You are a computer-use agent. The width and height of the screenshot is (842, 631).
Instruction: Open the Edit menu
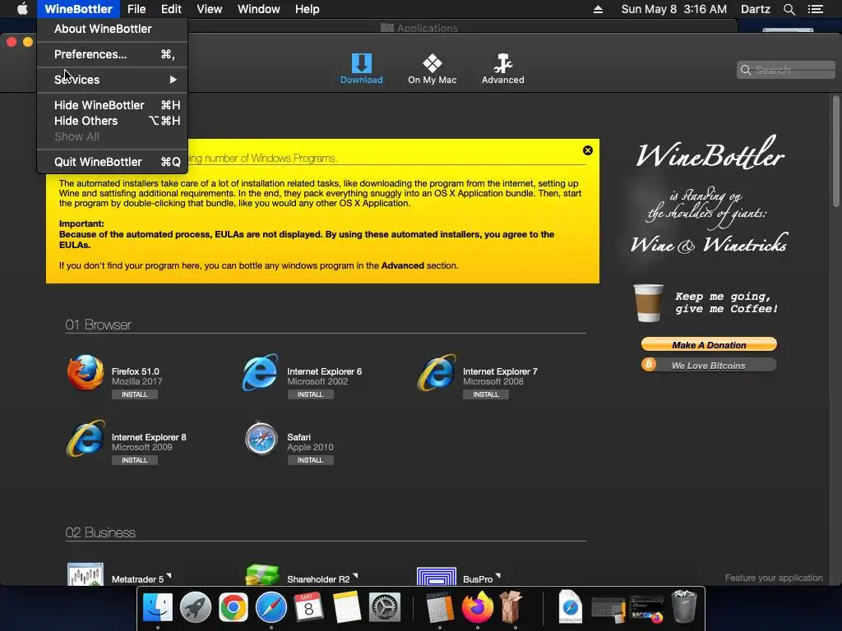click(x=171, y=9)
